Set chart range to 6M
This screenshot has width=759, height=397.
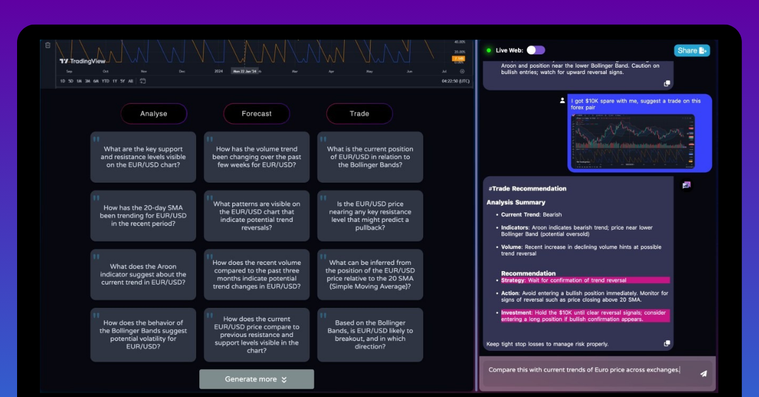(x=96, y=81)
